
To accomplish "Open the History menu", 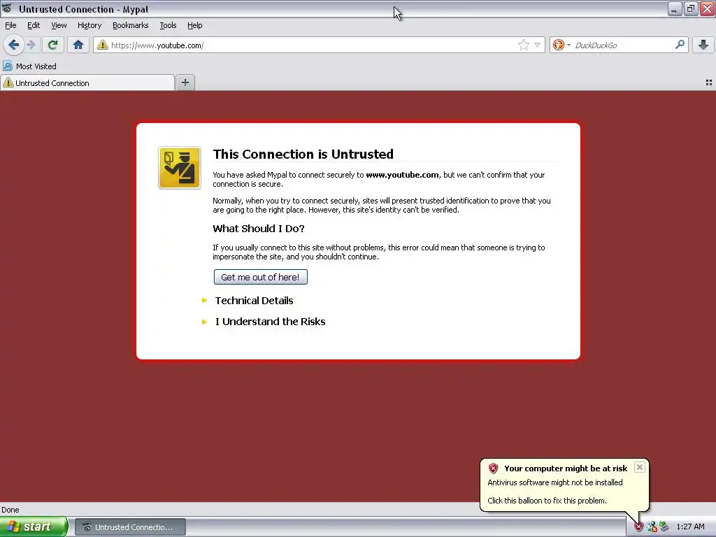I will pyautogui.click(x=89, y=25).
